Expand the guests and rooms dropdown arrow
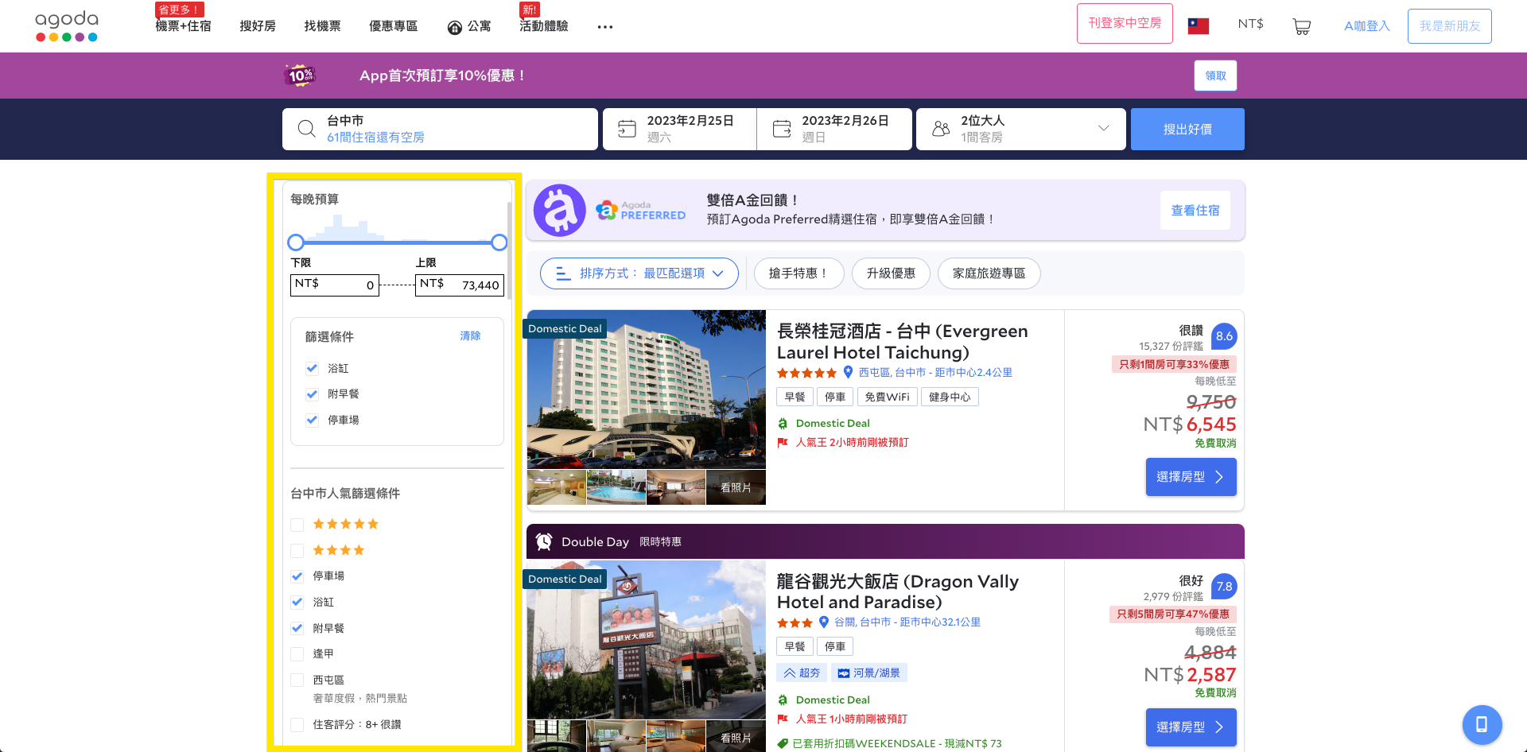 pos(1104,129)
